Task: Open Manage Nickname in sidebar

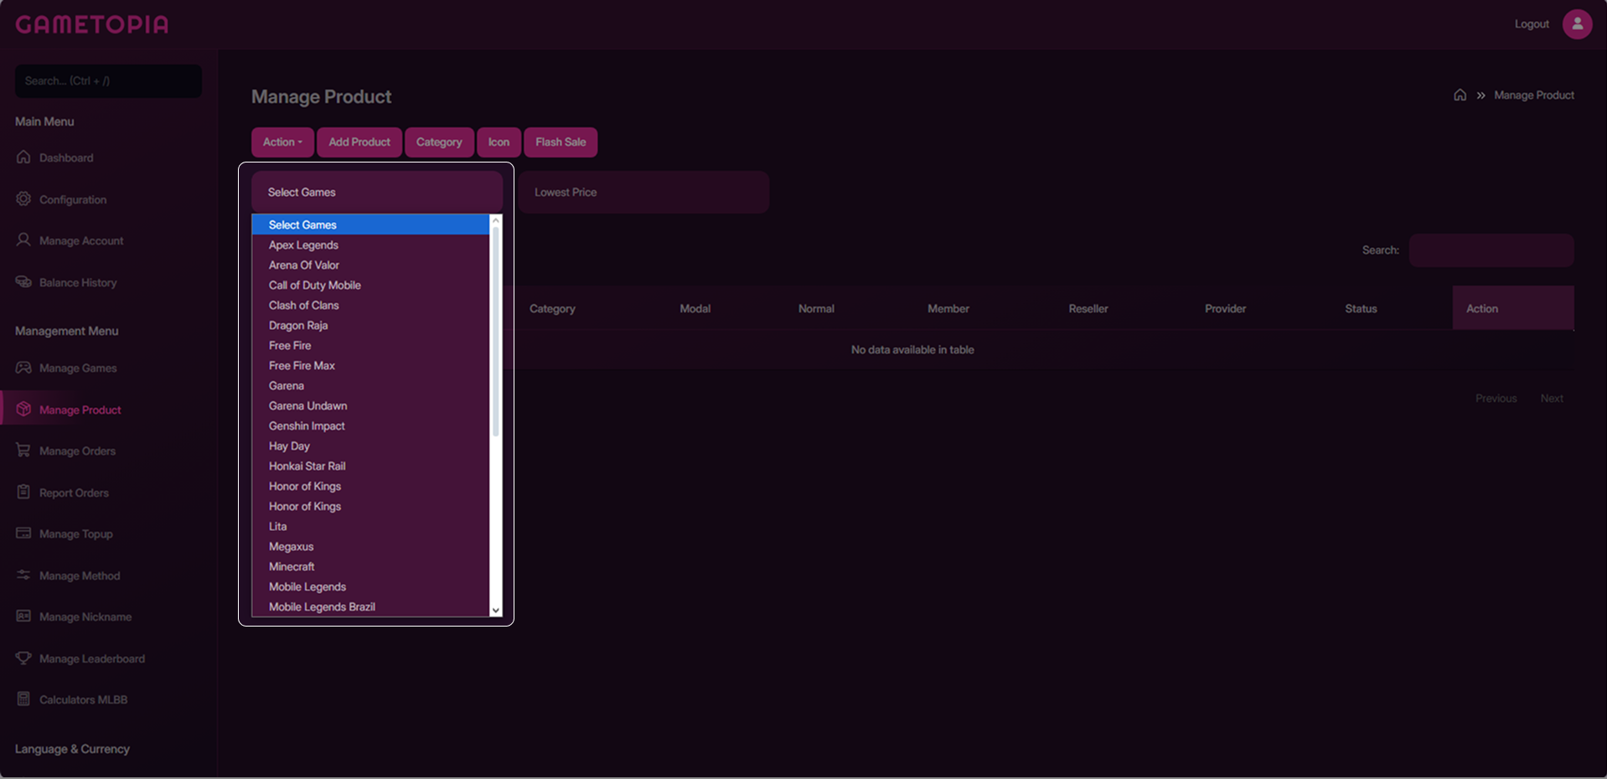Action: 85,616
